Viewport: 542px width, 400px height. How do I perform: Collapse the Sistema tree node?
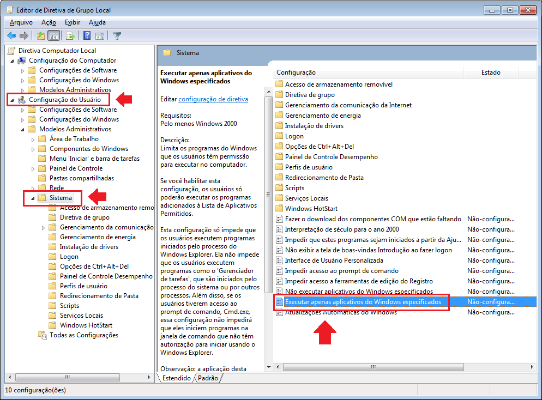(x=33, y=198)
